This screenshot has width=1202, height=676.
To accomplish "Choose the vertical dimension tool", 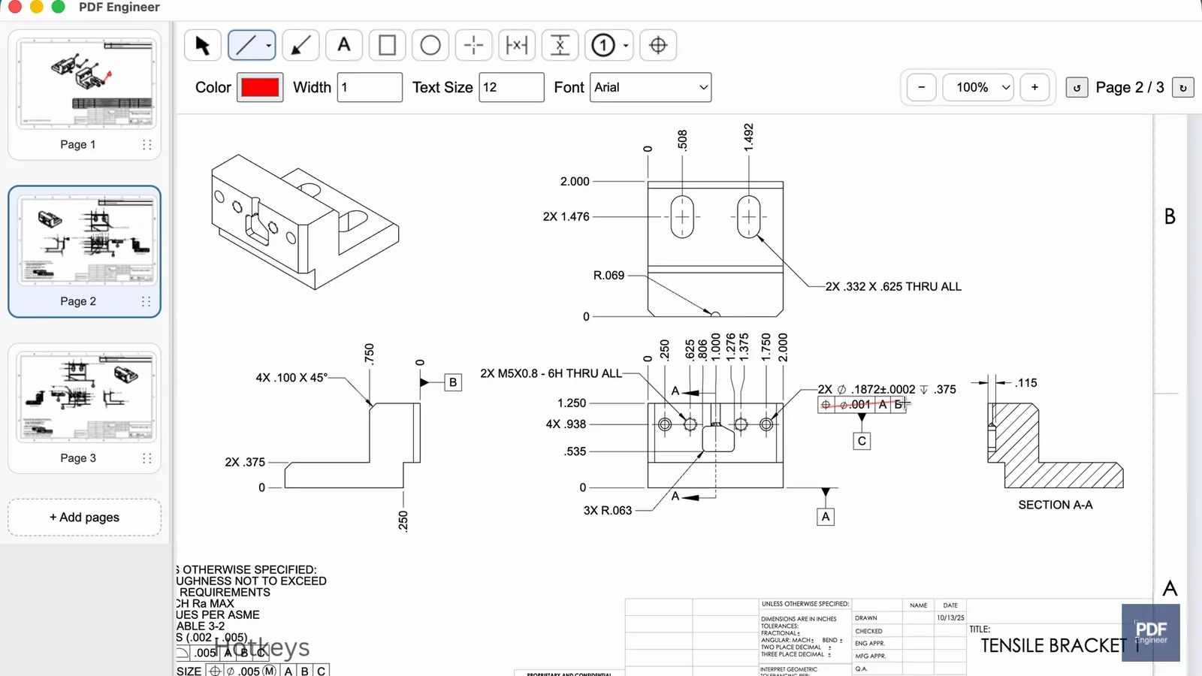I will point(560,46).
